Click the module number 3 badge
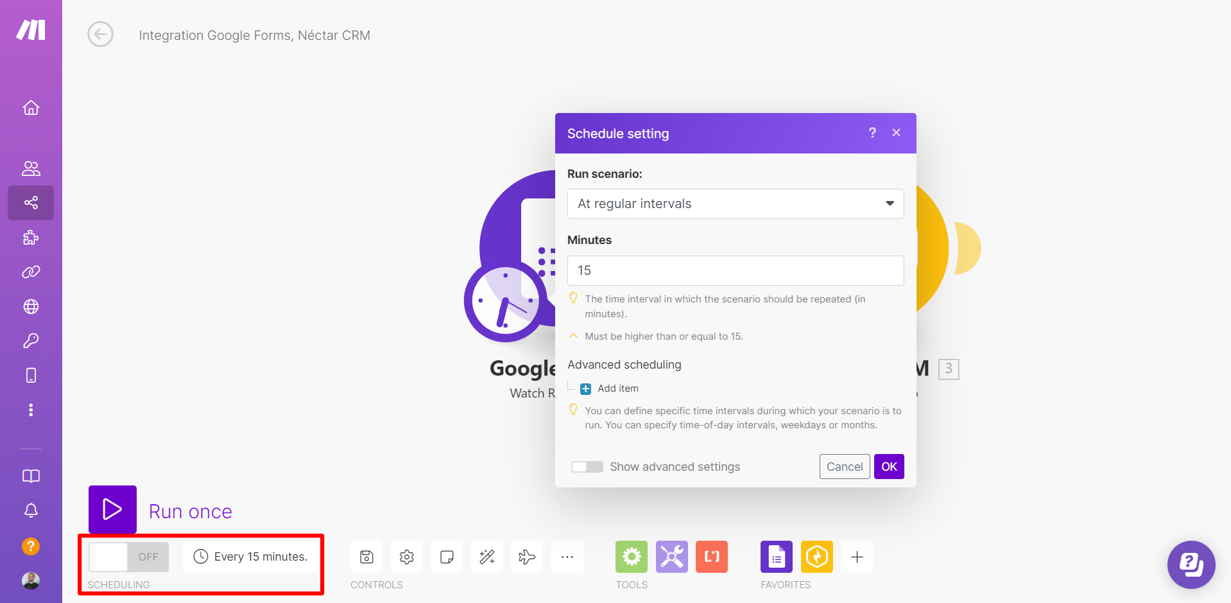The height and width of the screenshot is (603, 1231). [949, 369]
